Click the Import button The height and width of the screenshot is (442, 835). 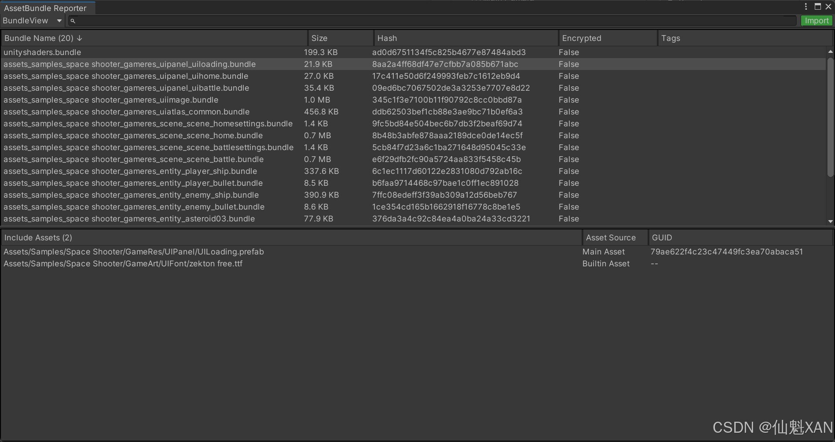817,21
